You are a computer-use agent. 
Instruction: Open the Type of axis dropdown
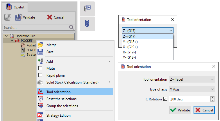[x=192, y=89]
